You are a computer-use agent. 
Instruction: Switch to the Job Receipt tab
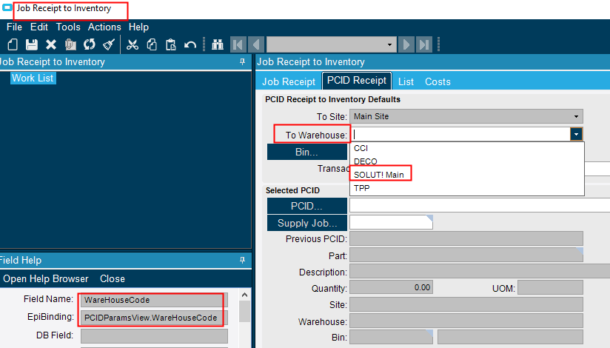pyautogui.click(x=289, y=81)
